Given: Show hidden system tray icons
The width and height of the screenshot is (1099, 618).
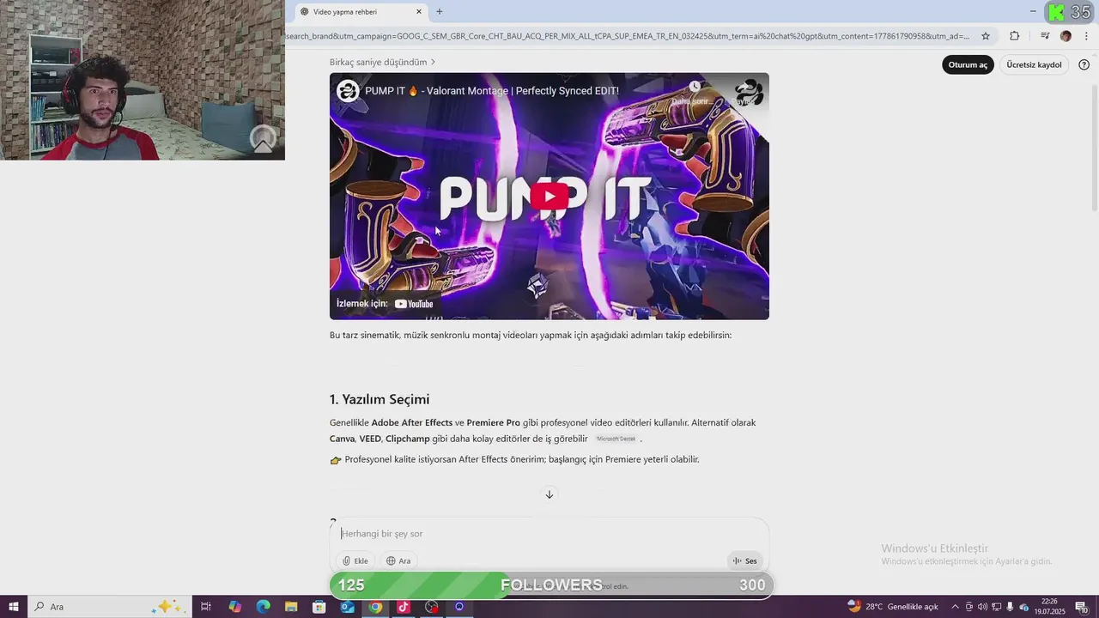Looking at the screenshot, I should coord(955,607).
